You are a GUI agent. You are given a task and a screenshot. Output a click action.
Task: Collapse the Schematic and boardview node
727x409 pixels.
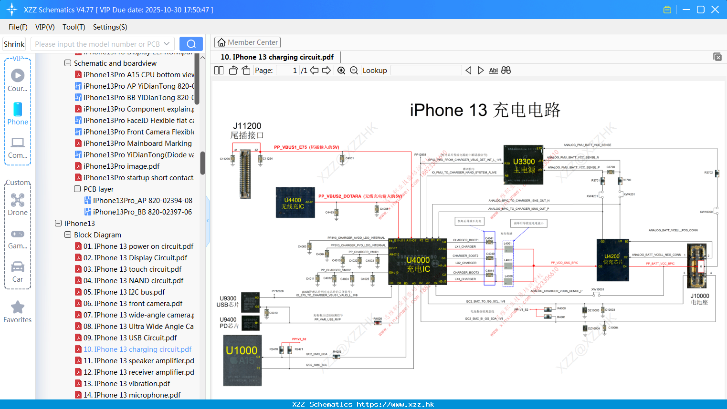pyautogui.click(x=68, y=63)
